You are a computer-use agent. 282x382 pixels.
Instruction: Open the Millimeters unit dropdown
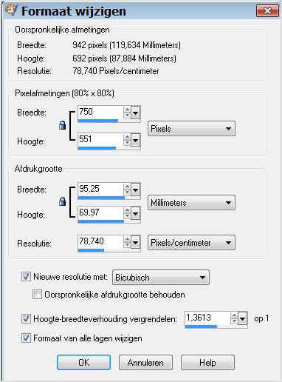pos(191,203)
